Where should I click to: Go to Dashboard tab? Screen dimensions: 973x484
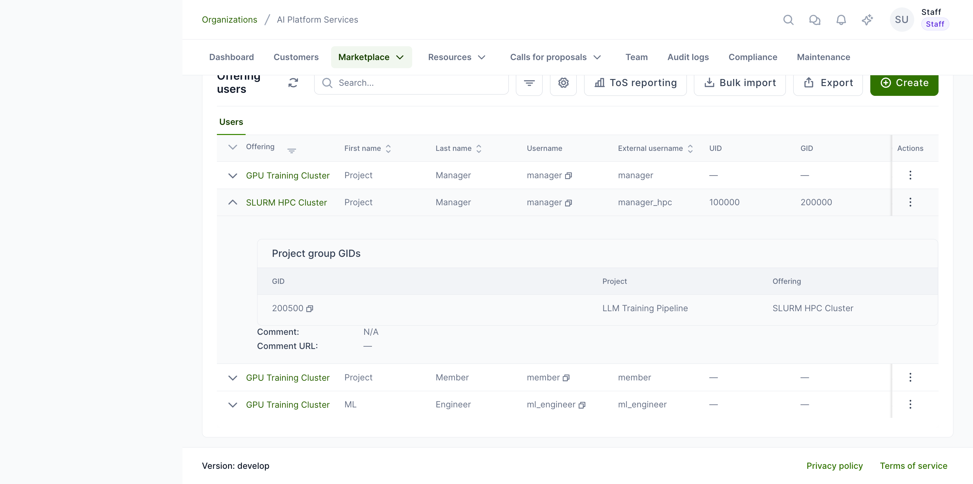[231, 57]
